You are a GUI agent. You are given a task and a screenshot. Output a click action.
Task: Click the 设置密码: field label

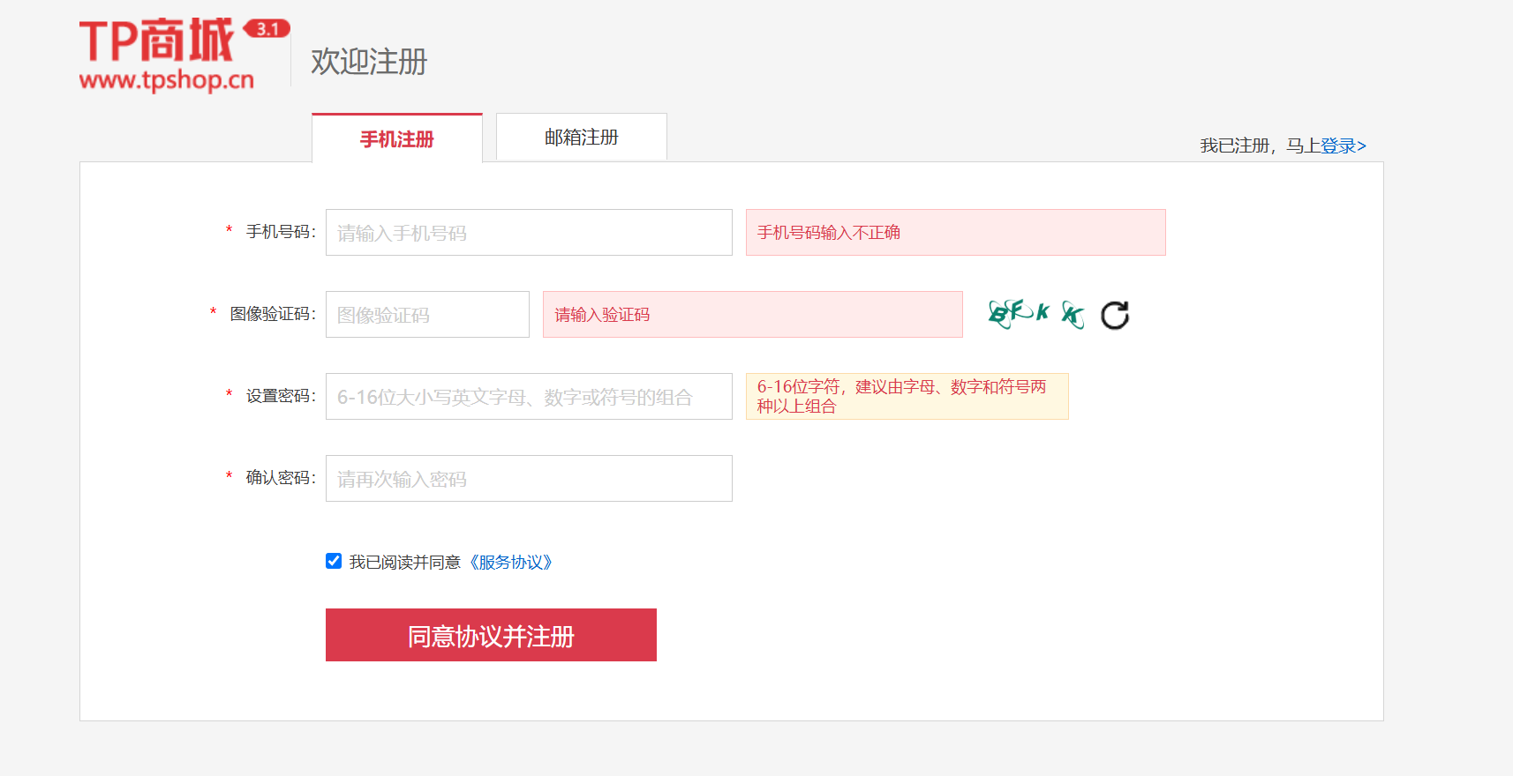click(x=281, y=396)
